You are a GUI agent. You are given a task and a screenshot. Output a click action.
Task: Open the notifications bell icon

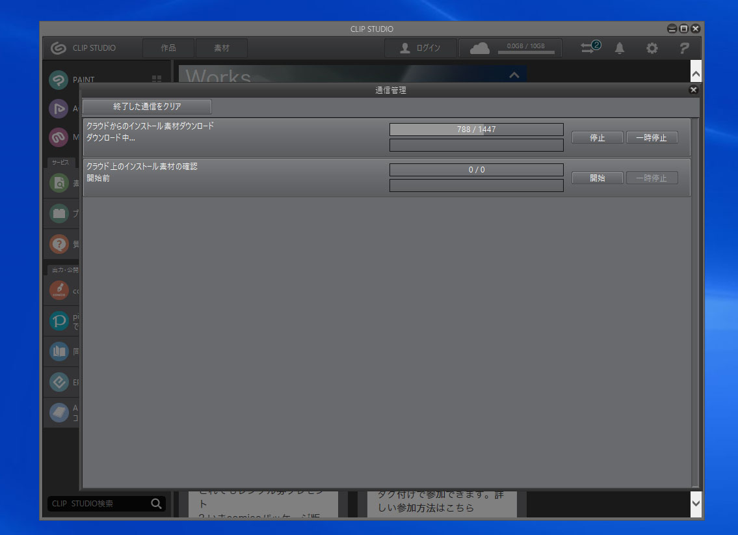click(x=620, y=48)
